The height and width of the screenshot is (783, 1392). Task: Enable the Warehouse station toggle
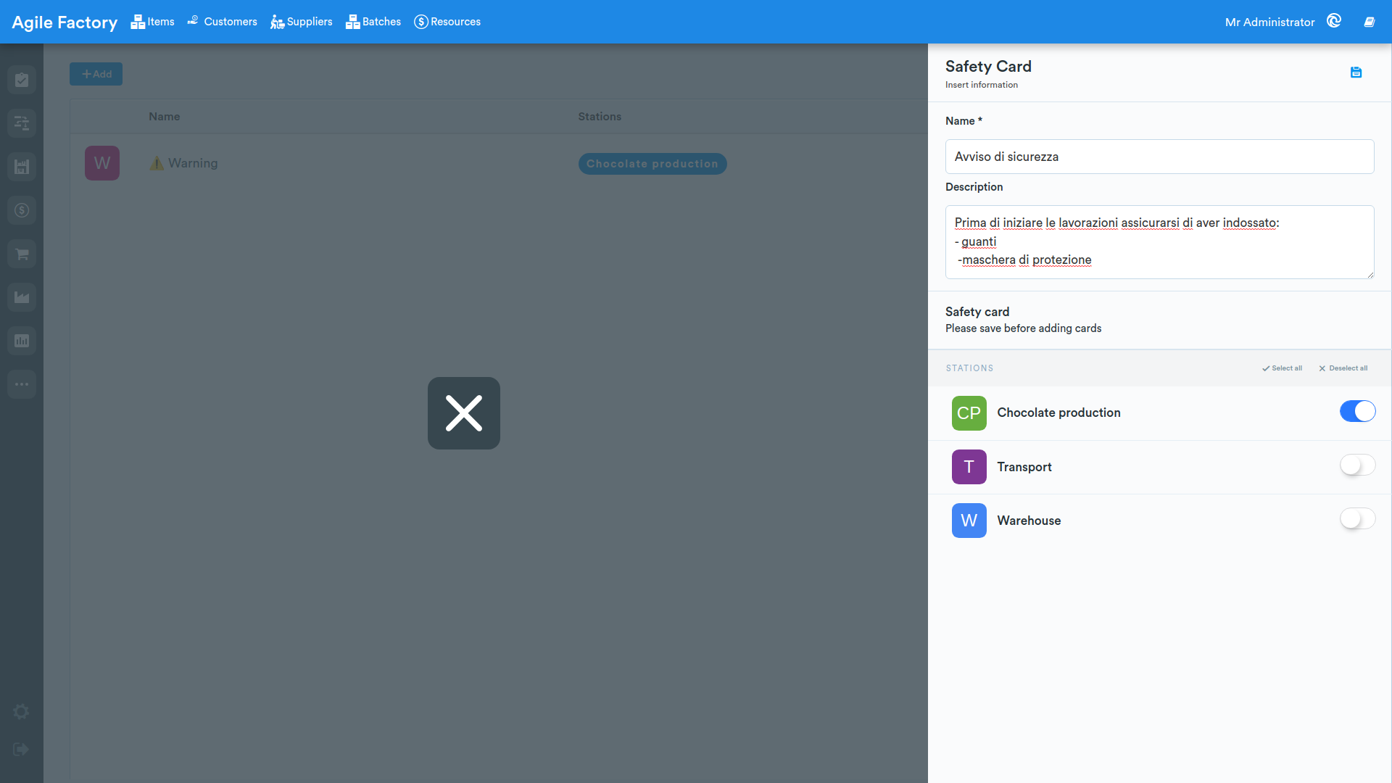(1357, 518)
